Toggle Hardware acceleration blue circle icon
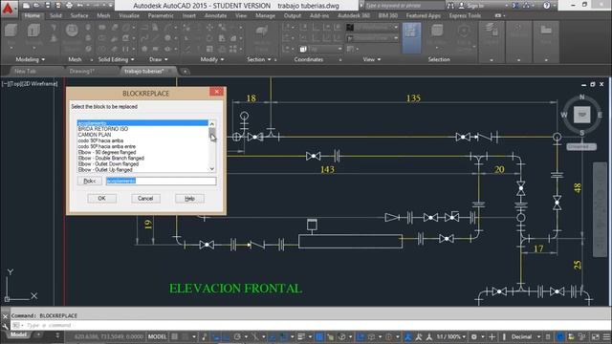 [559, 336]
